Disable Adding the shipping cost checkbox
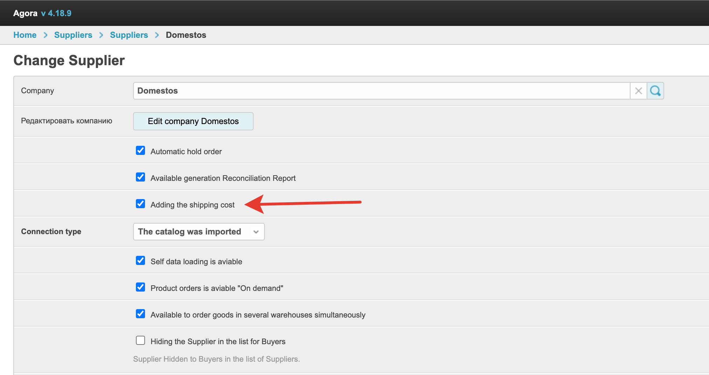709x375 pixels. point(140,204)
